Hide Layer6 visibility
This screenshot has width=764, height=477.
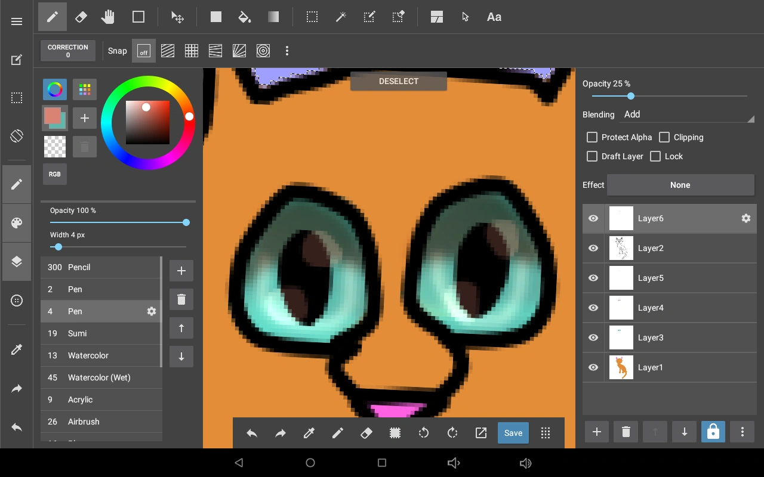pos(593,218)
